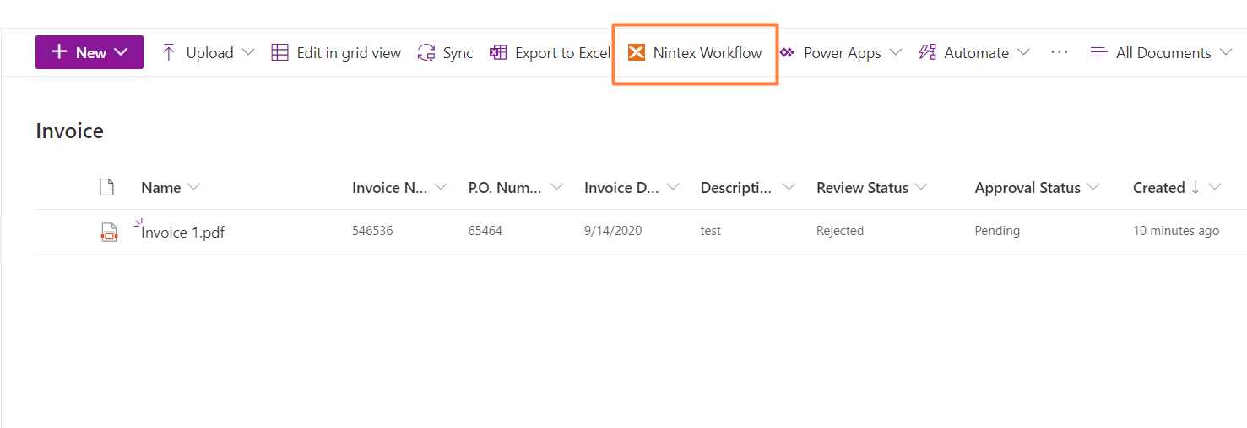Click the PDF icon for Invoice 1.pdf
The width and height of the screenshot is (1247, 428).
tap(109, 233)
